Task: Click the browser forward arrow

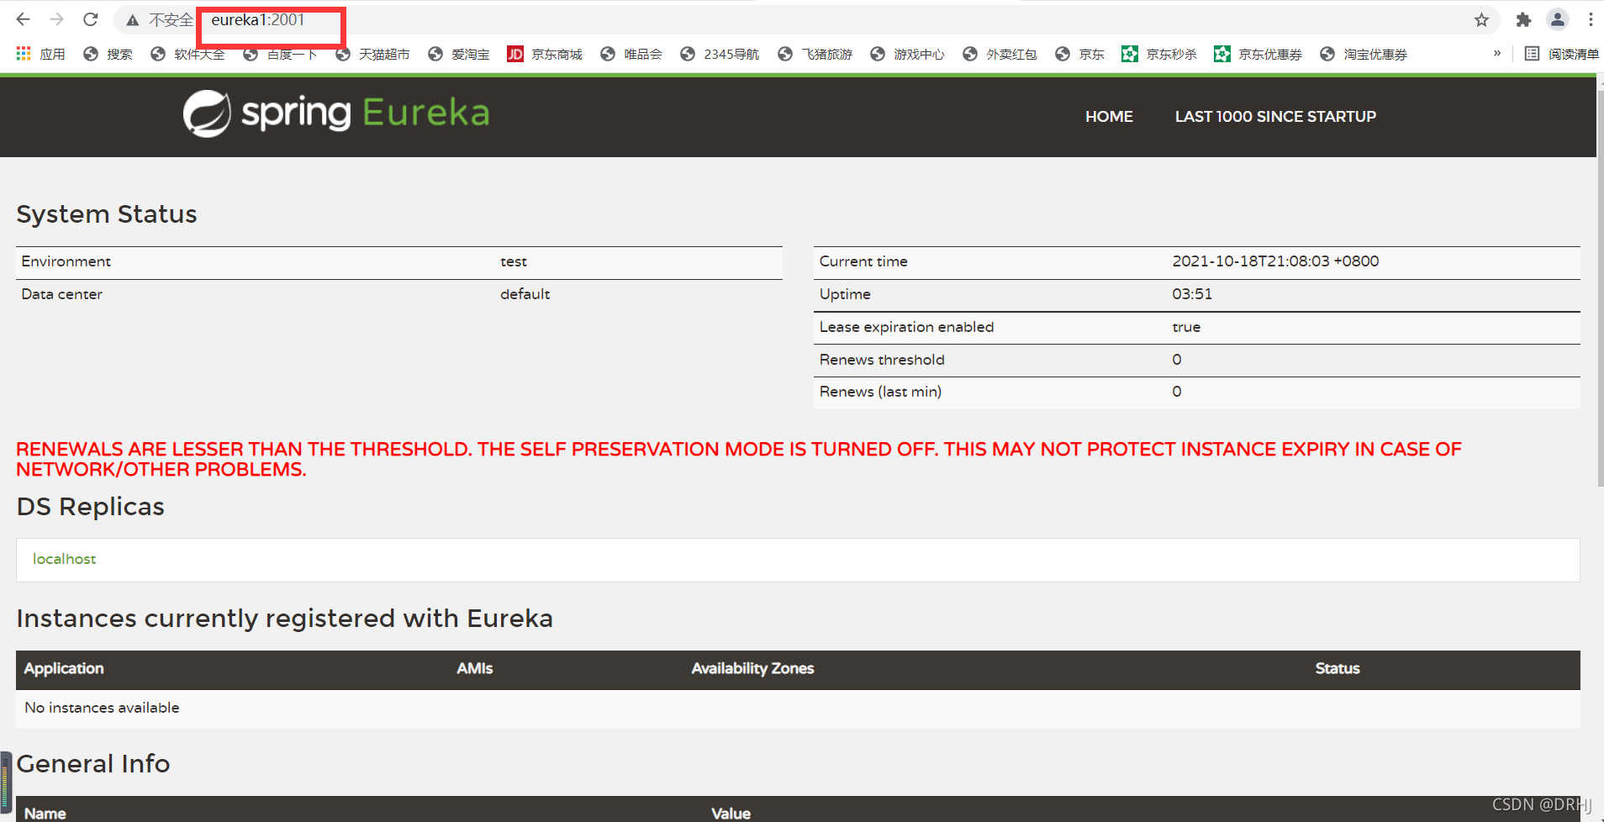Action: (56, 19)
